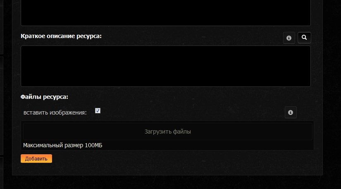Image resolution: width=341 pixels, height=189 pixels.
Task: Focus the Краткое описание ресурса text area
Action: [x=165, y=66]
